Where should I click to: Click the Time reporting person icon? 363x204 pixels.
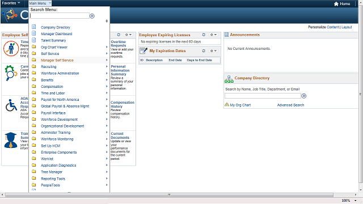(11, 49)
